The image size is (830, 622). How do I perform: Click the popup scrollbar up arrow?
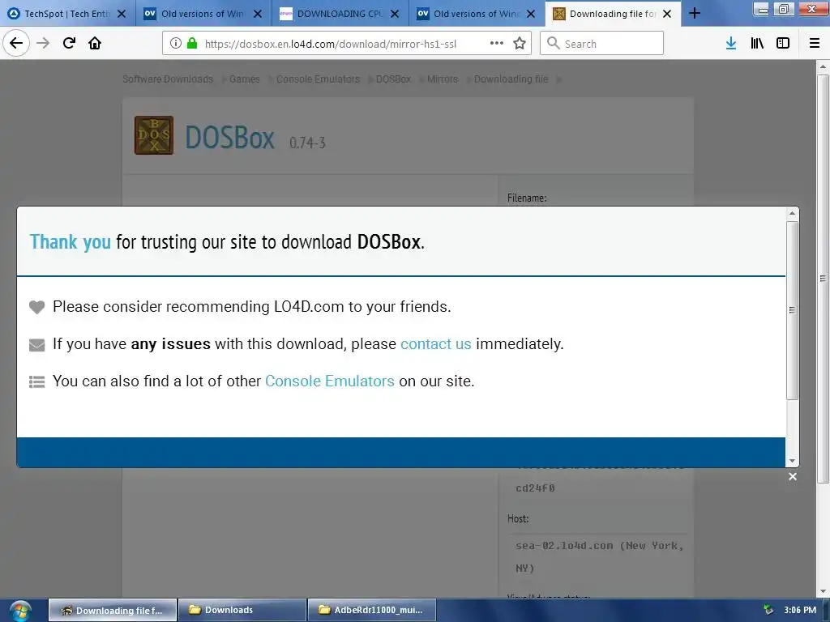point(792,214)
